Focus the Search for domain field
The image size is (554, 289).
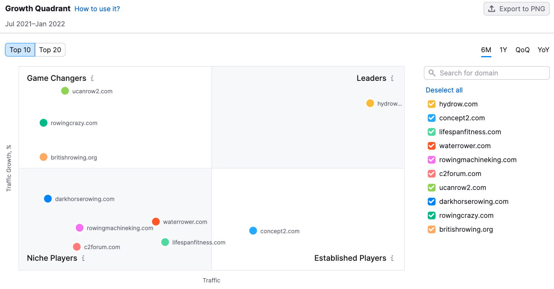[x=487, y=73]
